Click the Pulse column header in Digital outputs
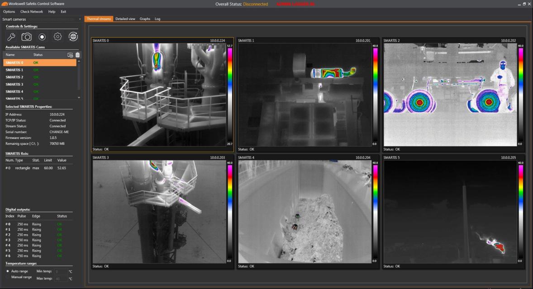533x289 pixels. [22, 216]
